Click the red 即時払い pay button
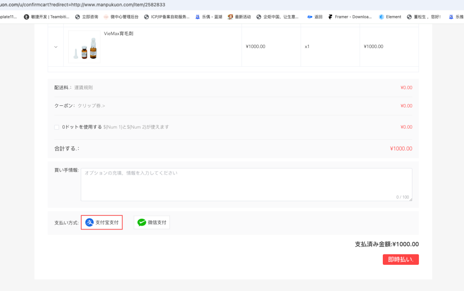Image resolution: width=464 pixels, height=291 pixels. [401, 259]
